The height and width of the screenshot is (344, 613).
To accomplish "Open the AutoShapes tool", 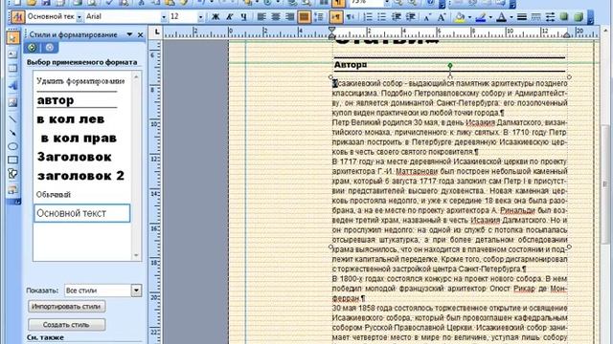I will click(12, 174).
